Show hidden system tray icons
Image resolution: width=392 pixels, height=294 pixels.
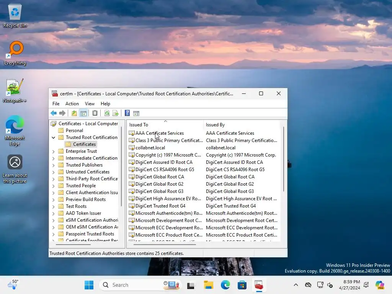[296, 285]
